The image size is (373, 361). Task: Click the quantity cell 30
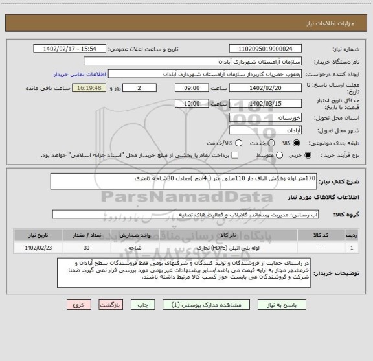(87, 248)
